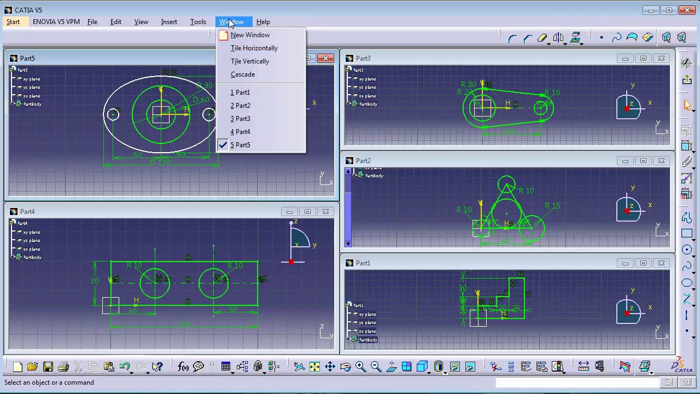700x394 pixels.
Task: Open the Formula f(x) tool
Action: point(183,367)
